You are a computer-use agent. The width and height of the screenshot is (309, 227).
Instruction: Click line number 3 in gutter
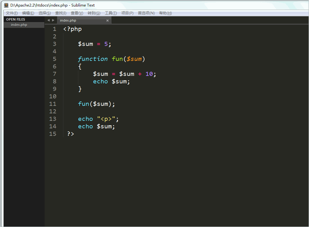pos(55,44)
